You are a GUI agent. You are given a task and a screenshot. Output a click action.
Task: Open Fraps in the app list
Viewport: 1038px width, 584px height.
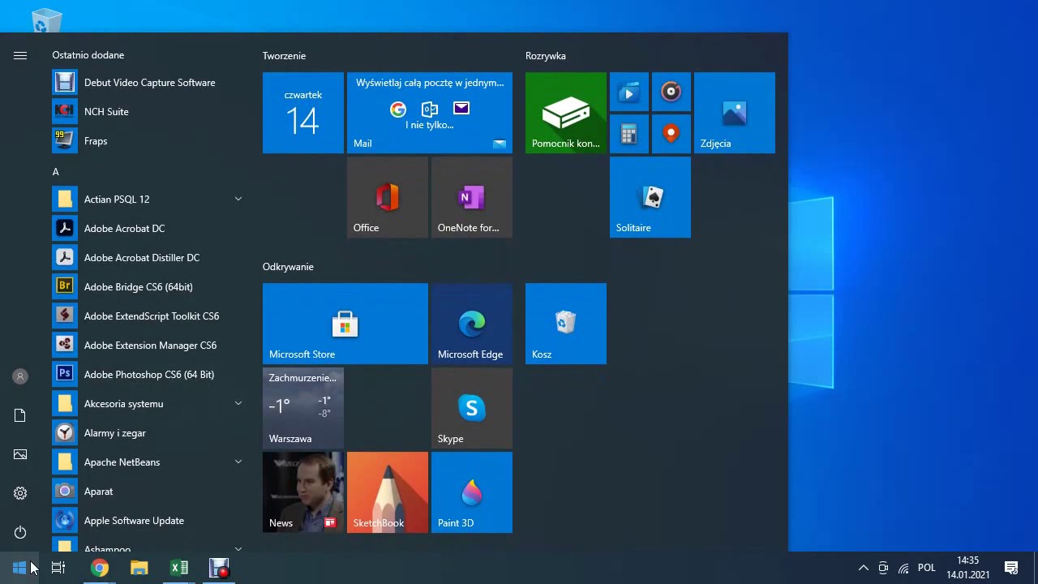coord(149,141)
